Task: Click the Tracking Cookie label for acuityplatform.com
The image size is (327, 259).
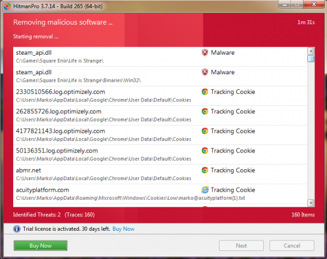Action: point(233,190)
